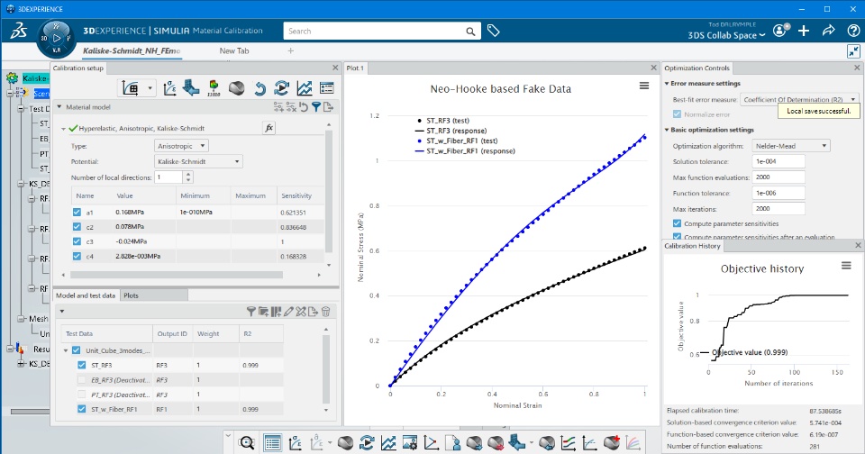This screenshot has height=454, width=865.
Task: Click the plus add icon in header
Action: [804, 31]
